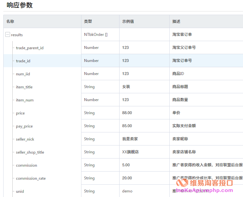Click the commission_rate parameter name

point(31,178)
